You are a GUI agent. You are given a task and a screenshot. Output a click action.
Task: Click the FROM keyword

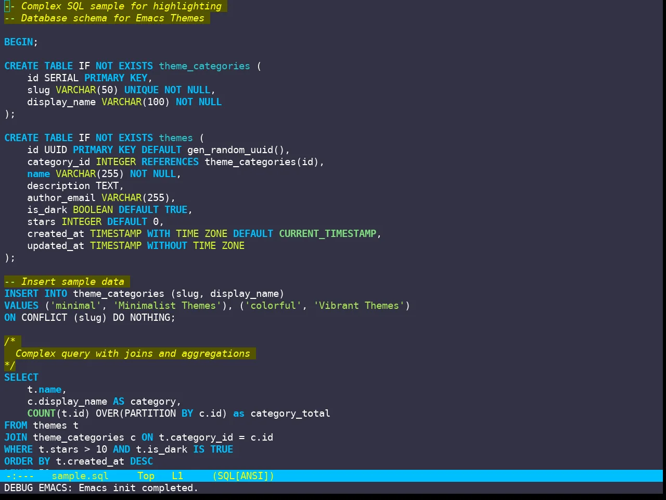[x=16, y=426]
